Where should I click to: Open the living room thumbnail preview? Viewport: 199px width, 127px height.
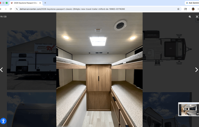pos(189,109)
